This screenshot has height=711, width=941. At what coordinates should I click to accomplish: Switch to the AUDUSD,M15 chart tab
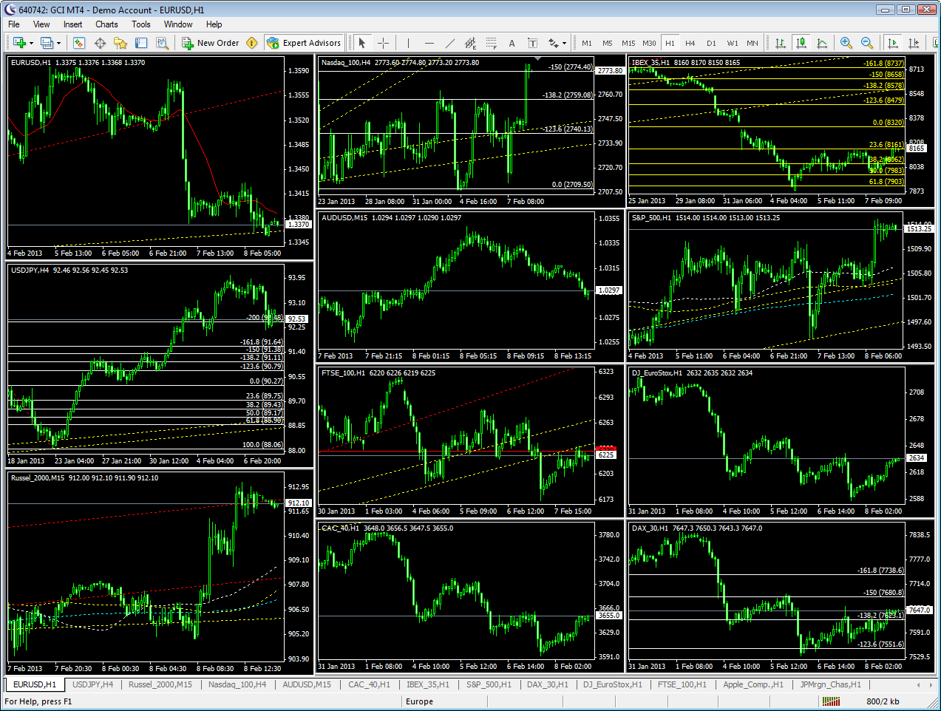point(307,684)
